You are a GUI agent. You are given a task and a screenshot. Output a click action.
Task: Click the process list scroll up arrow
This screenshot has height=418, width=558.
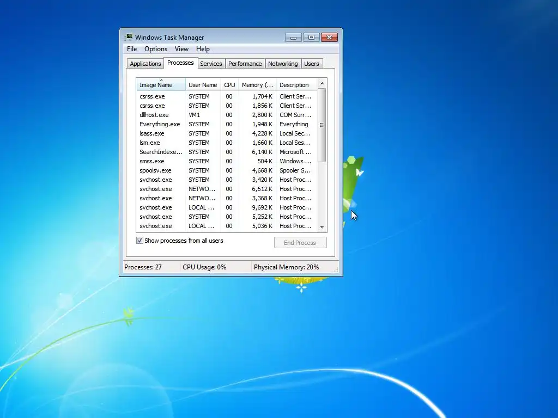pyautogui.click(x=322, y=83)
